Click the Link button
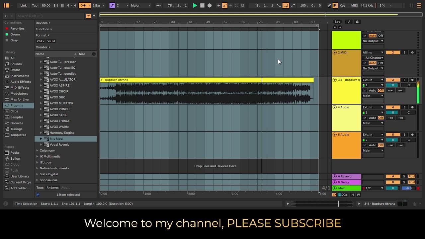Viewport: 425px width, 239px height. tap(24, 5)
